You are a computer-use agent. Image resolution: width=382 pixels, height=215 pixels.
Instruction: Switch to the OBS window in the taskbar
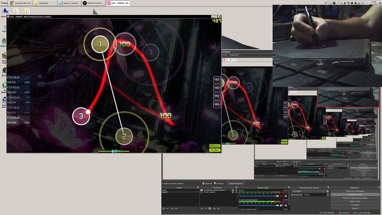(x=93, y=3)
